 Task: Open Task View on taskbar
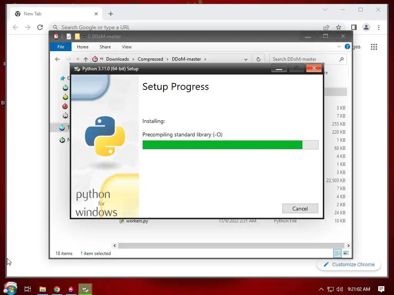(28, 289)
